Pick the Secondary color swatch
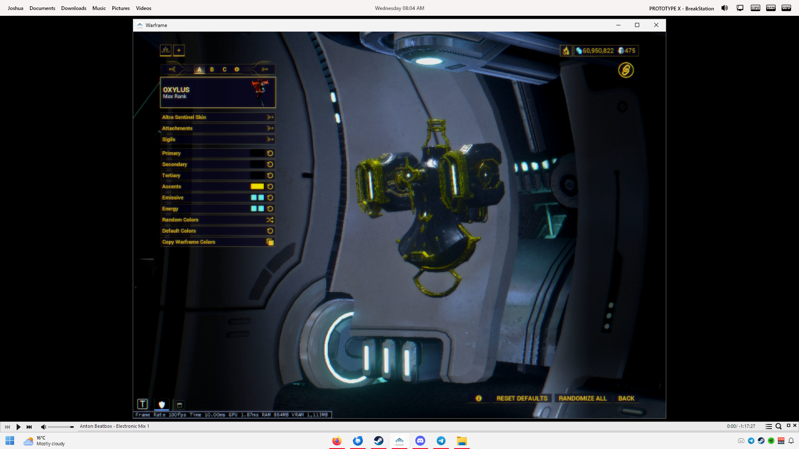 [x=257, y=164]
